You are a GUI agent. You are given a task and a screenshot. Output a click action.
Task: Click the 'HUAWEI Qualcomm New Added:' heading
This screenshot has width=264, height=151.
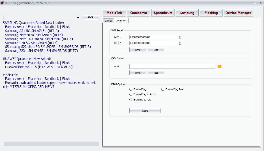point(27,59)
